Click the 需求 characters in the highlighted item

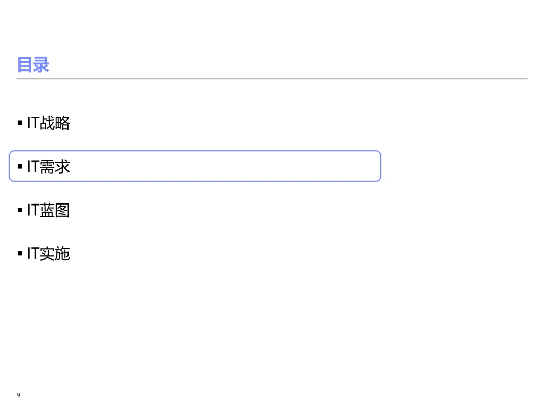pos(55,167)
